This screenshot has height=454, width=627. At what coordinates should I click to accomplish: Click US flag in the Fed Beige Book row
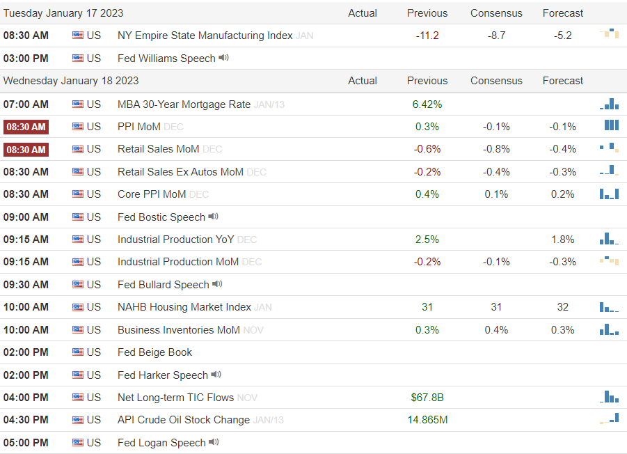point(77,352)
